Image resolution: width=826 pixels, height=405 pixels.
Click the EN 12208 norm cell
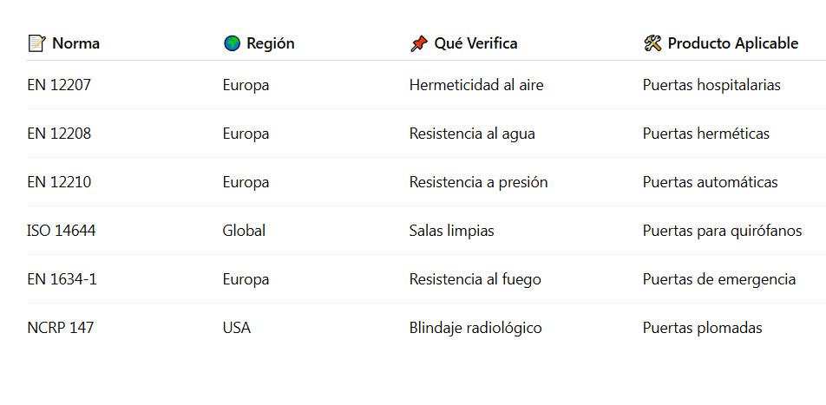59,134
